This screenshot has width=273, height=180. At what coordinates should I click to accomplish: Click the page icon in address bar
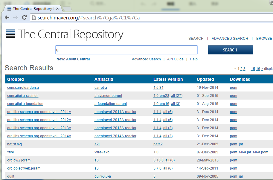point(34,18)
